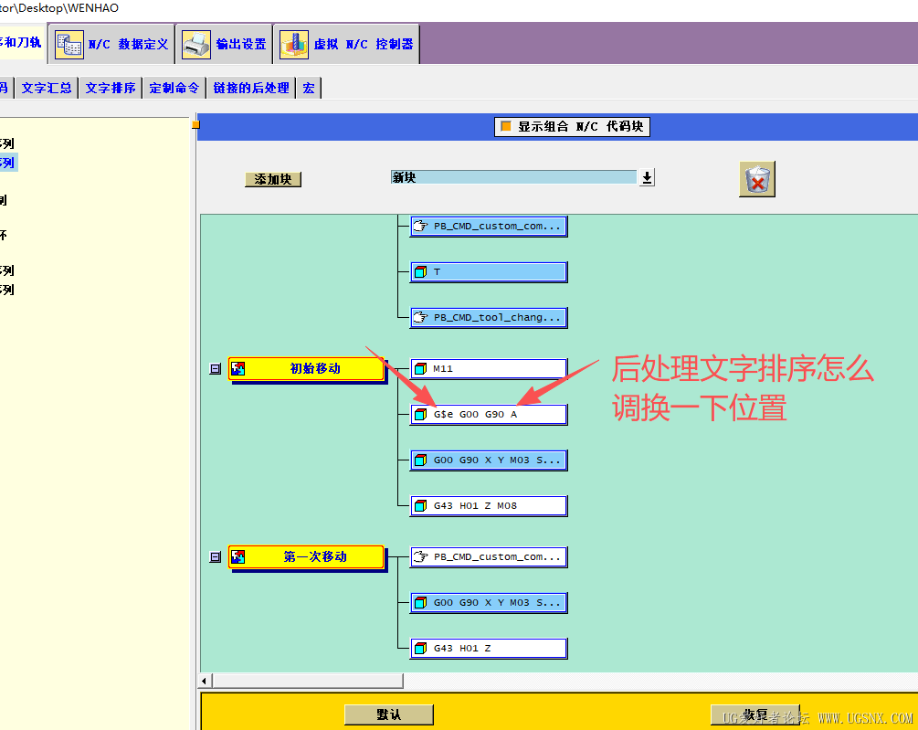
Task: Click the 初始移动 event marker
Action: click(307, 369)
